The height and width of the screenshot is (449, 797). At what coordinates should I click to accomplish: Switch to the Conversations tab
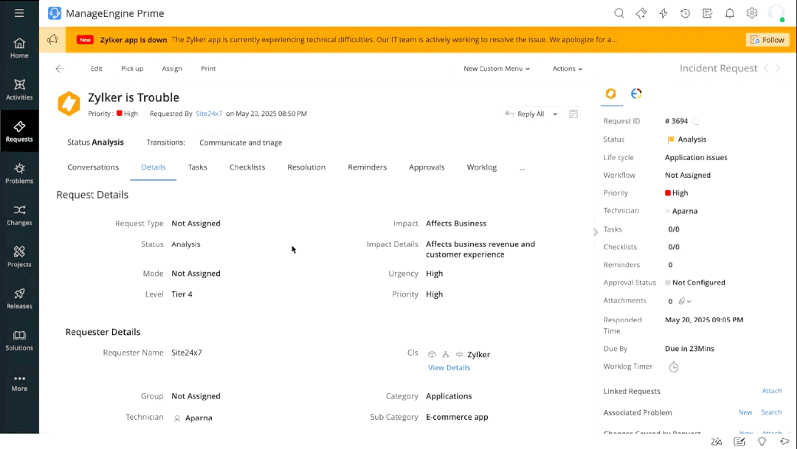pos(93,167)
